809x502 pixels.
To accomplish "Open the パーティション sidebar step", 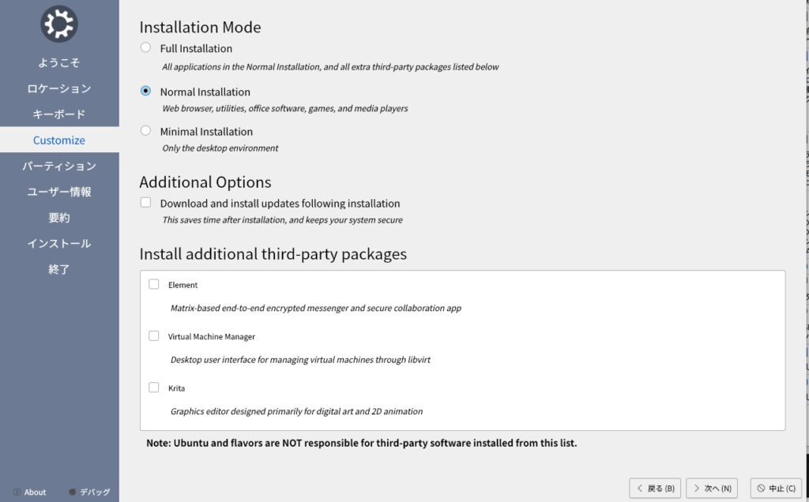I will point(59,166).
